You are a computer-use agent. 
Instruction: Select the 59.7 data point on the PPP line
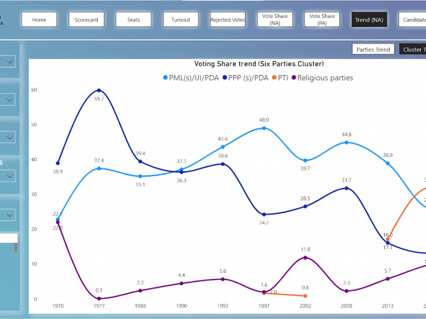pos(99,91)
